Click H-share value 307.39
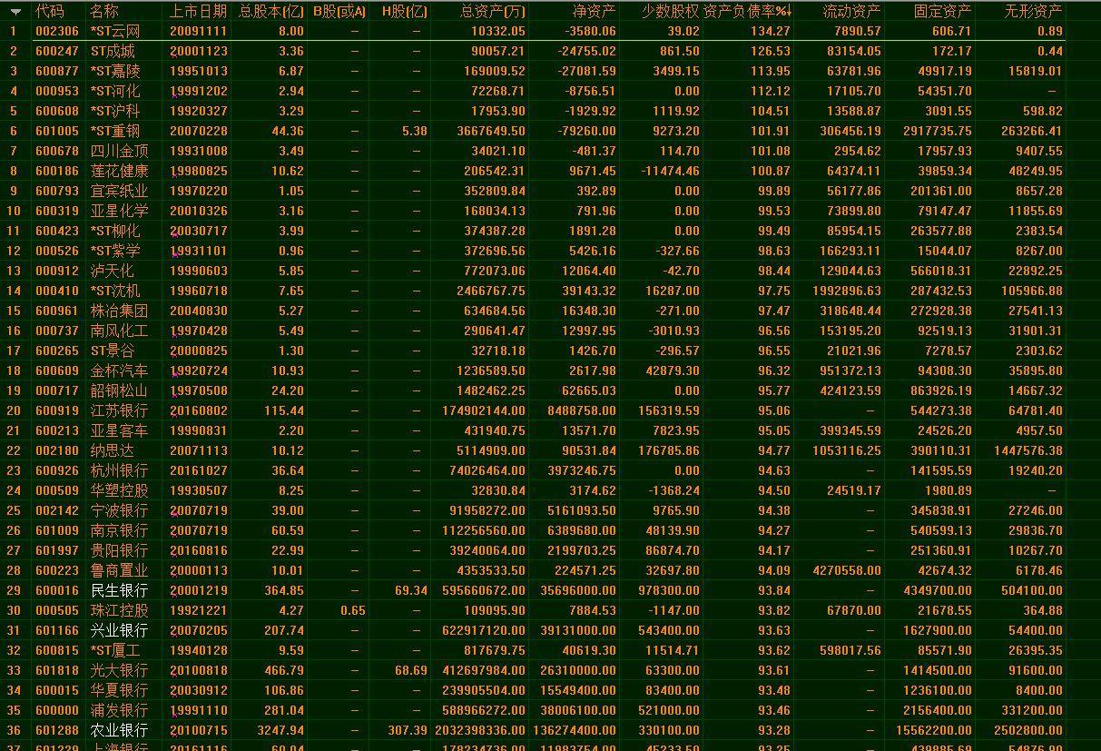The image size is (1101, 751). pos(407,730)
